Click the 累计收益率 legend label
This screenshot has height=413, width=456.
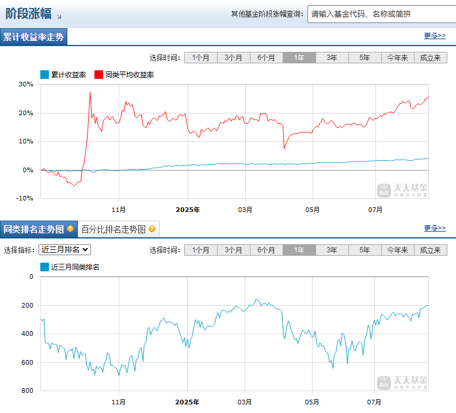[x=69, y=75]
